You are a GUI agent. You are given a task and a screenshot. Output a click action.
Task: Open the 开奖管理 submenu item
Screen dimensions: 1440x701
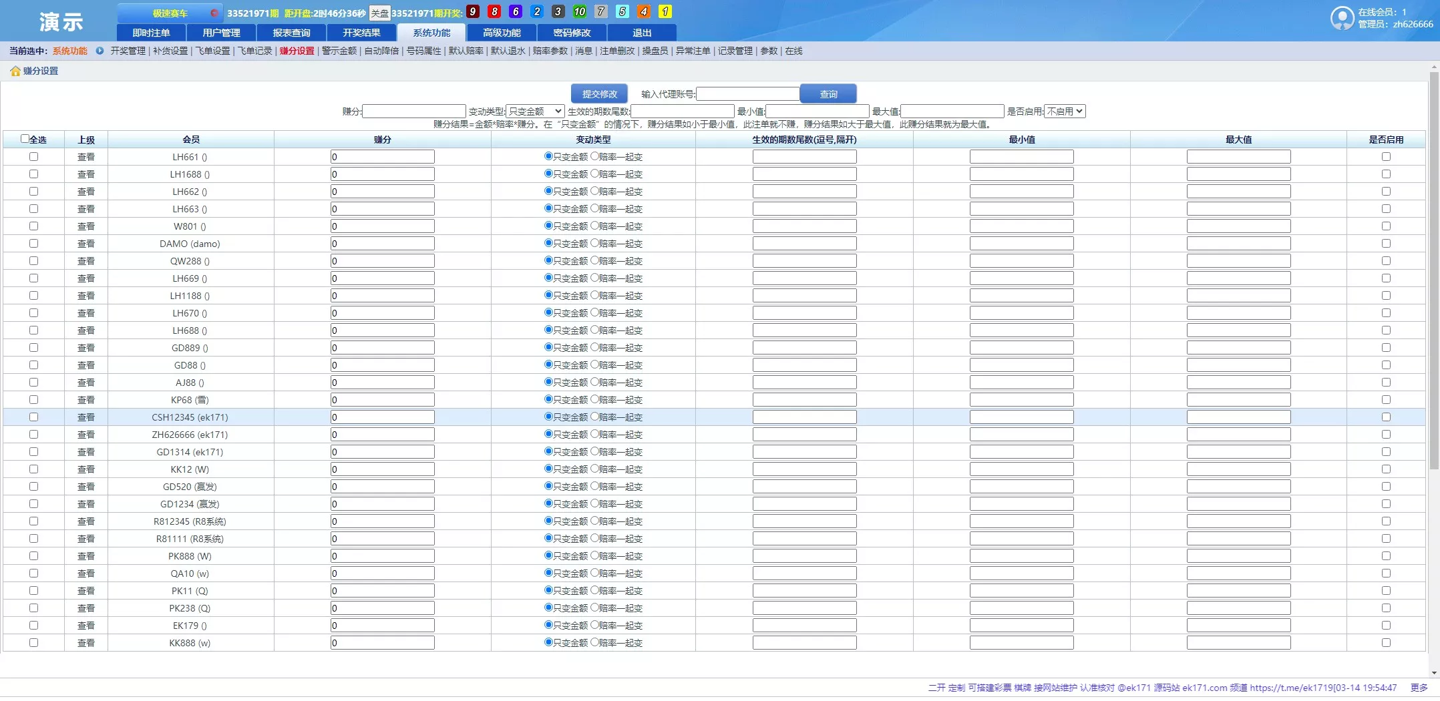(x=128, y=51)
